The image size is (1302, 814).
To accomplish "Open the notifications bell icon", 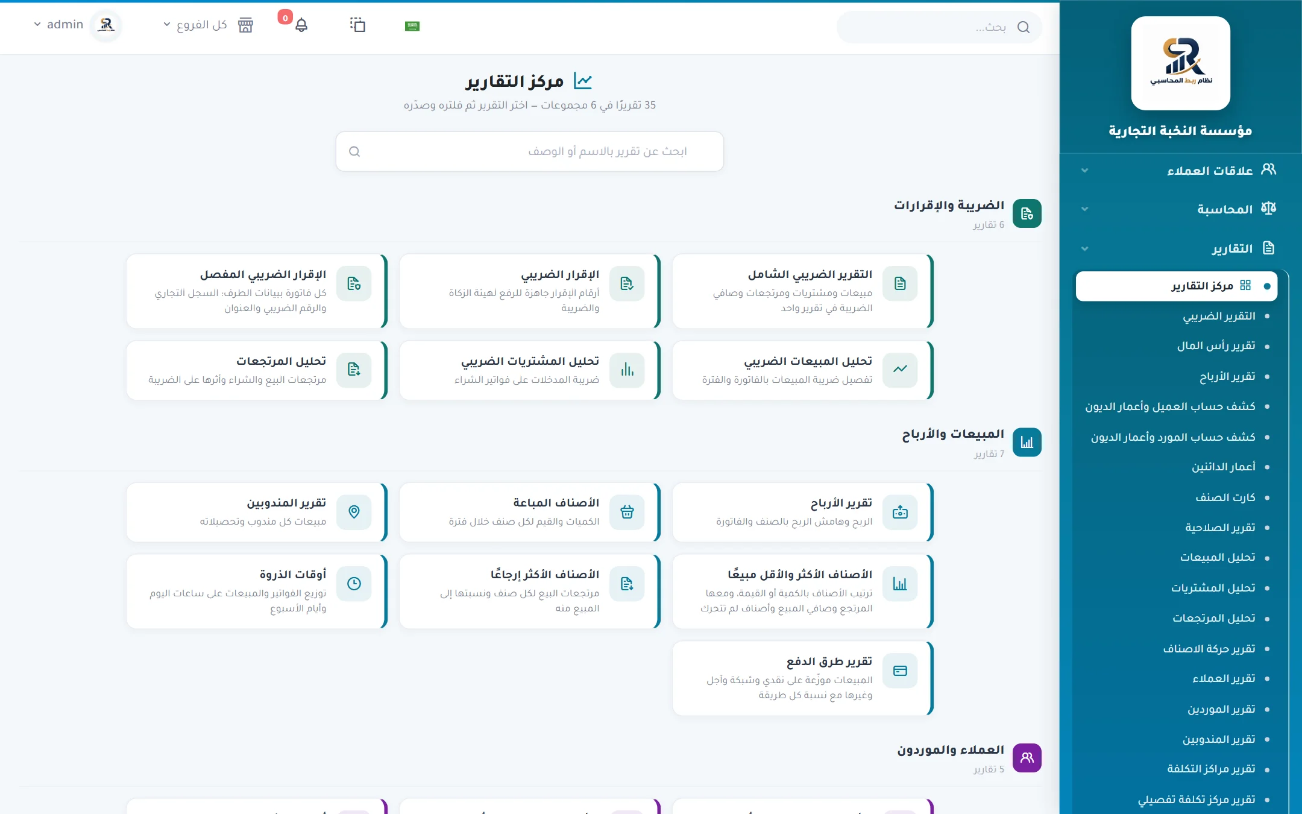I will point(301,25).
